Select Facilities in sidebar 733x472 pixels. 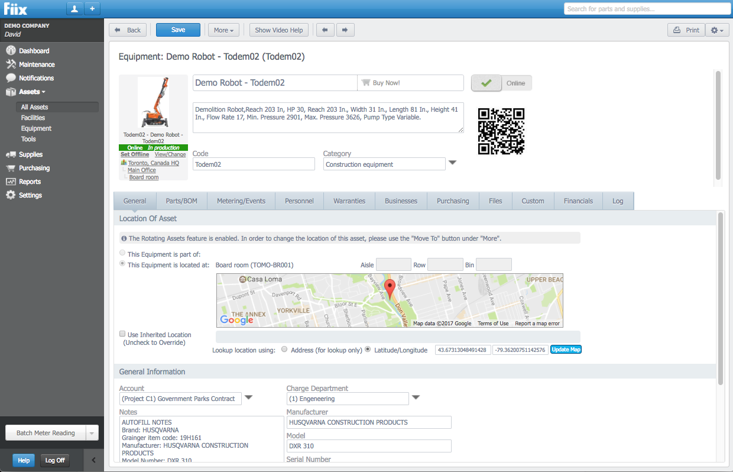33,118
